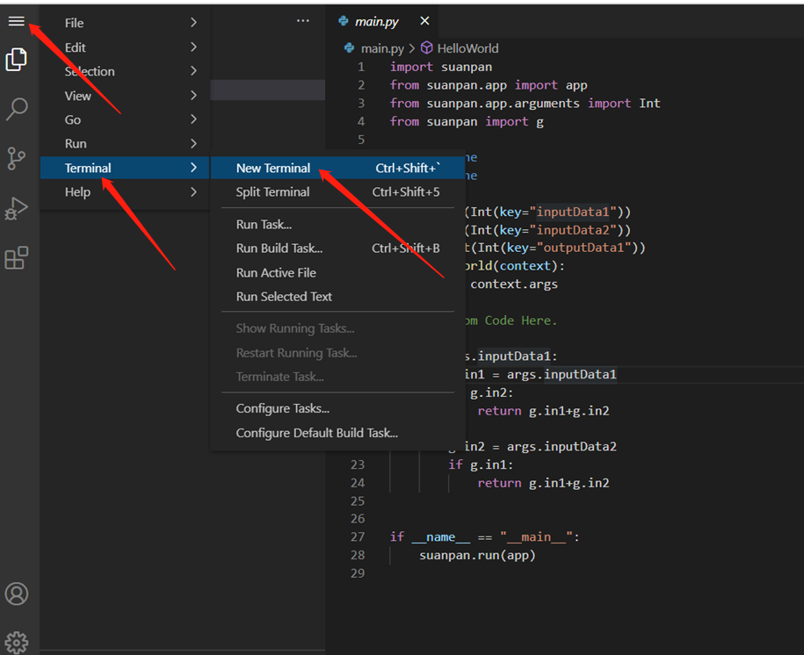Choose Split Terminal menu entry
804x655 pixels.
tap(272, 191)
